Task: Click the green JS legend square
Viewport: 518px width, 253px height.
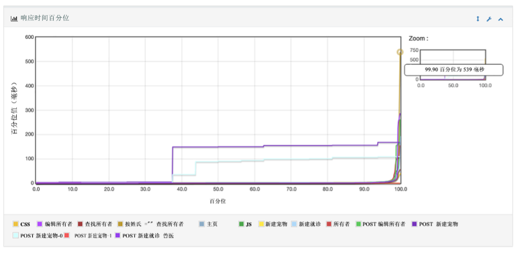Action: 242,224
